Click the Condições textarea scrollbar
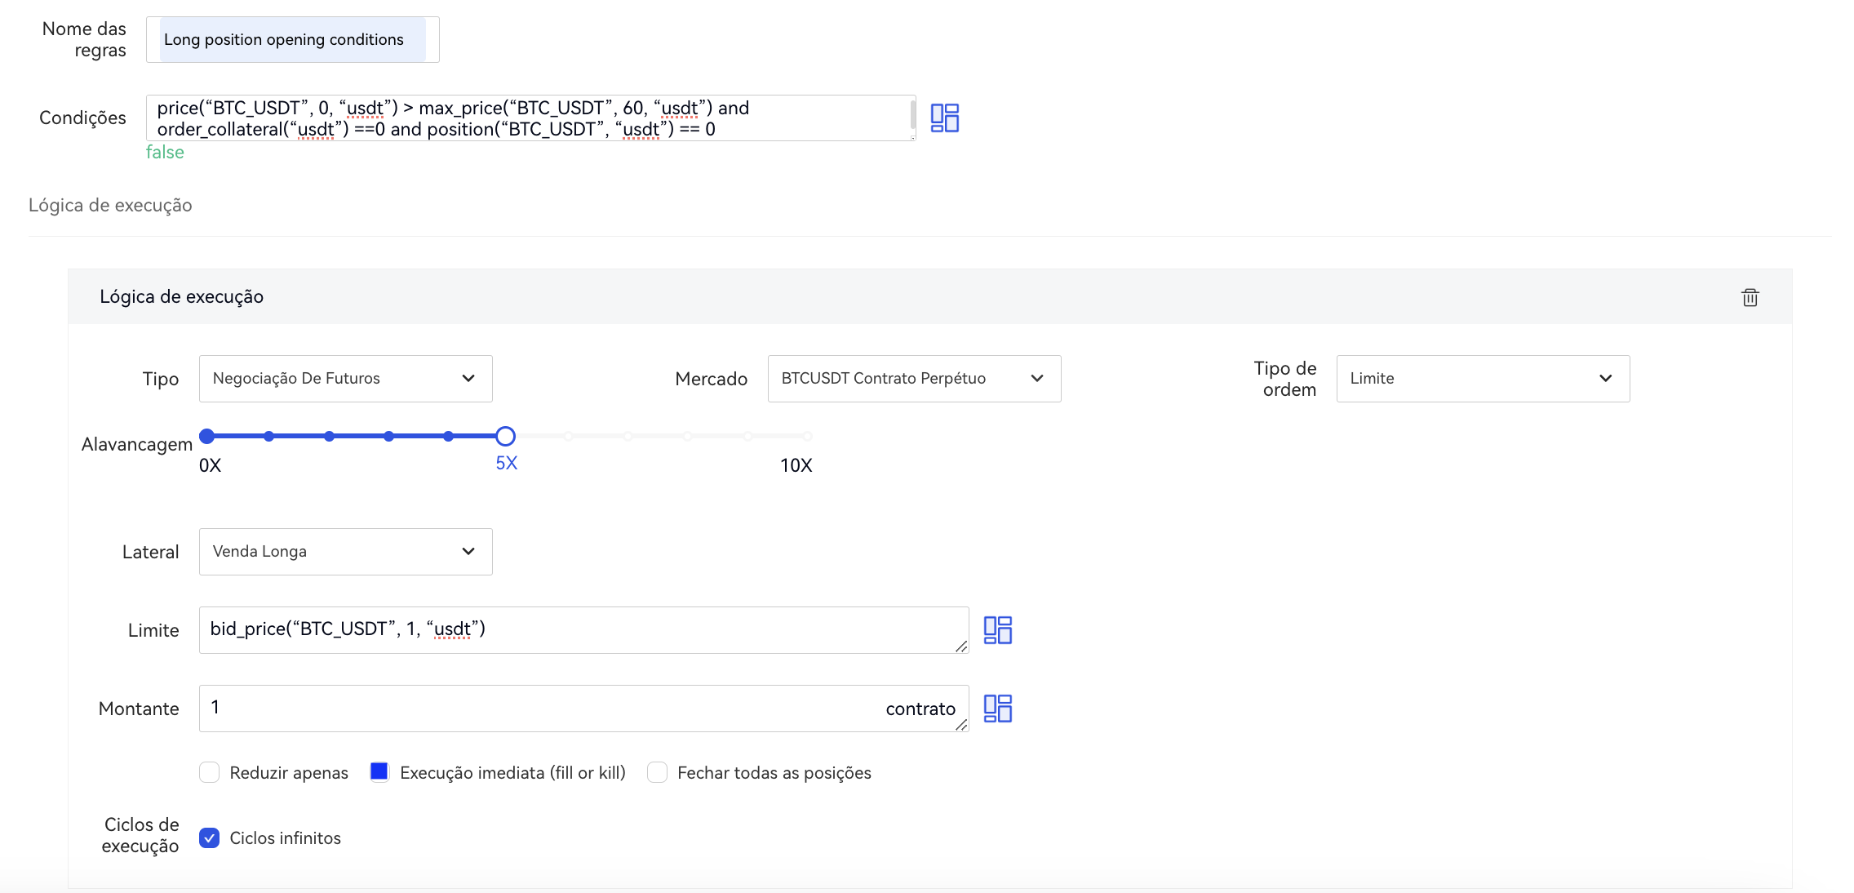 click(912, 114)
